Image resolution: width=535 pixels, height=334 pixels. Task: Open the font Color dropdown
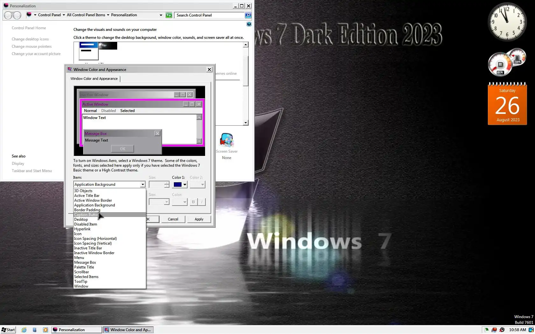tap(180, 202)
